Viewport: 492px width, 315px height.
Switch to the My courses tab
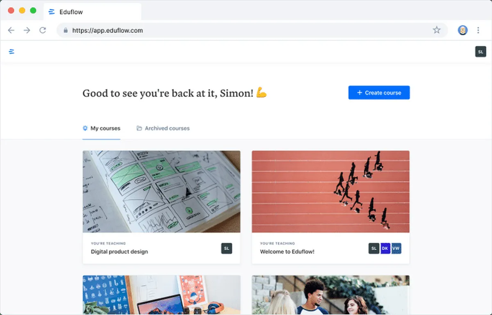pos(101,128)
